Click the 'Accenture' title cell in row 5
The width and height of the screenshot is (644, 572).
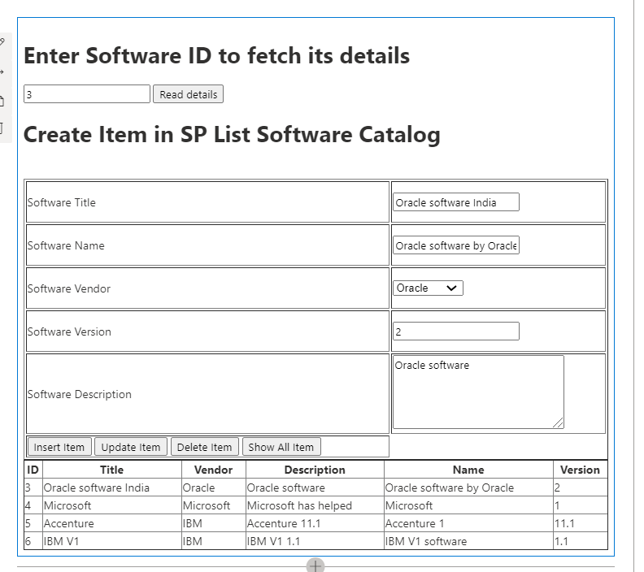tap(111, 523)
